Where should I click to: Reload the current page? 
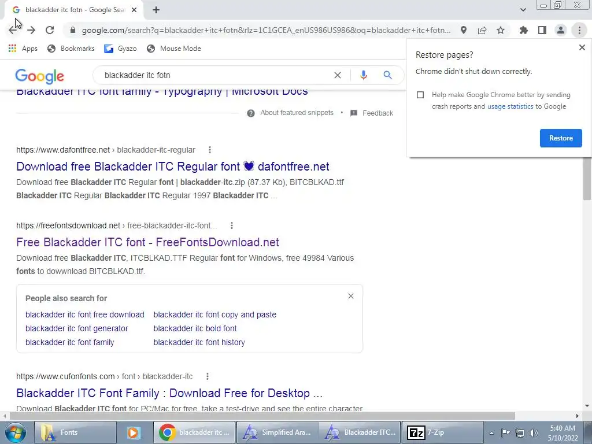pyautogui.click(x=50, y=30)
